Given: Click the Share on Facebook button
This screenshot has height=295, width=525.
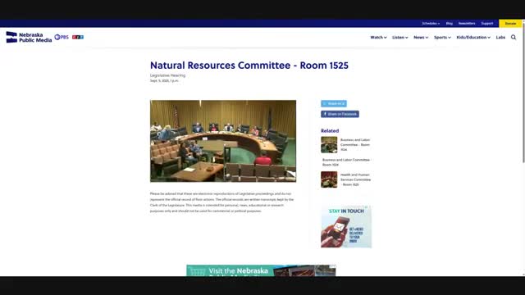Looking at the screenshot, I should tap(340, 114).
